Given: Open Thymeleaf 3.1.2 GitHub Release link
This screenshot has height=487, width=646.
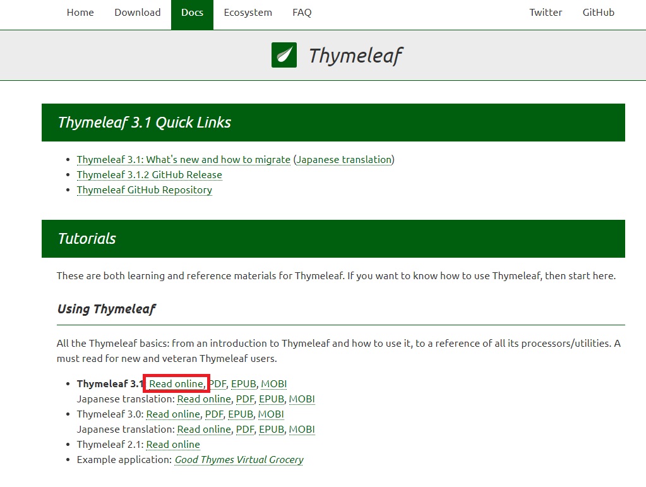Looking at the screenshot, I should point(149,175).
